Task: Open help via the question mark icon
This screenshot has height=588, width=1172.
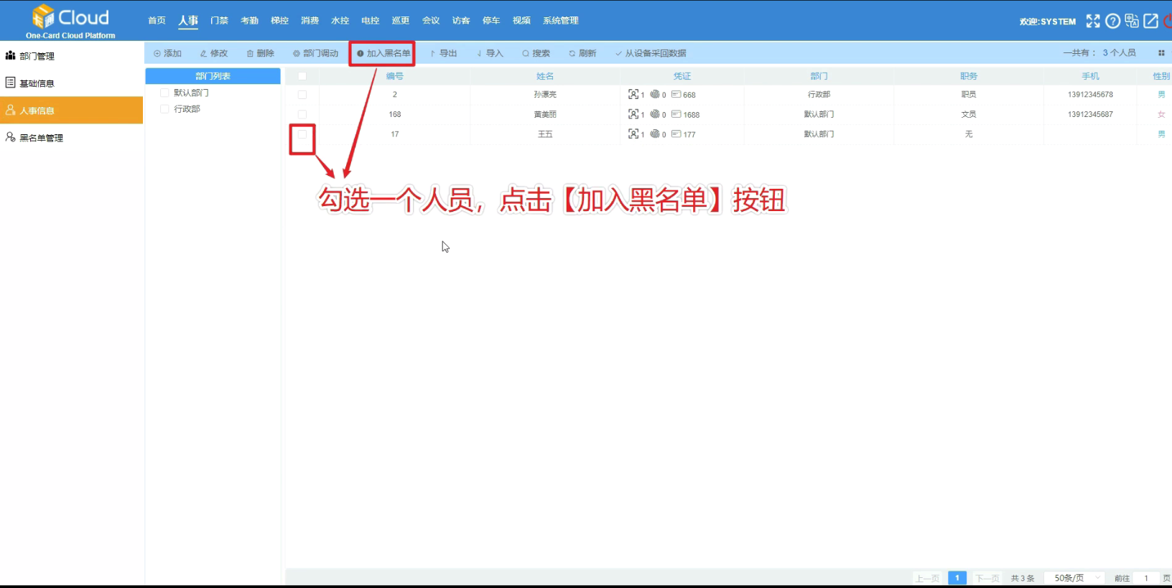Action: 1112,21
